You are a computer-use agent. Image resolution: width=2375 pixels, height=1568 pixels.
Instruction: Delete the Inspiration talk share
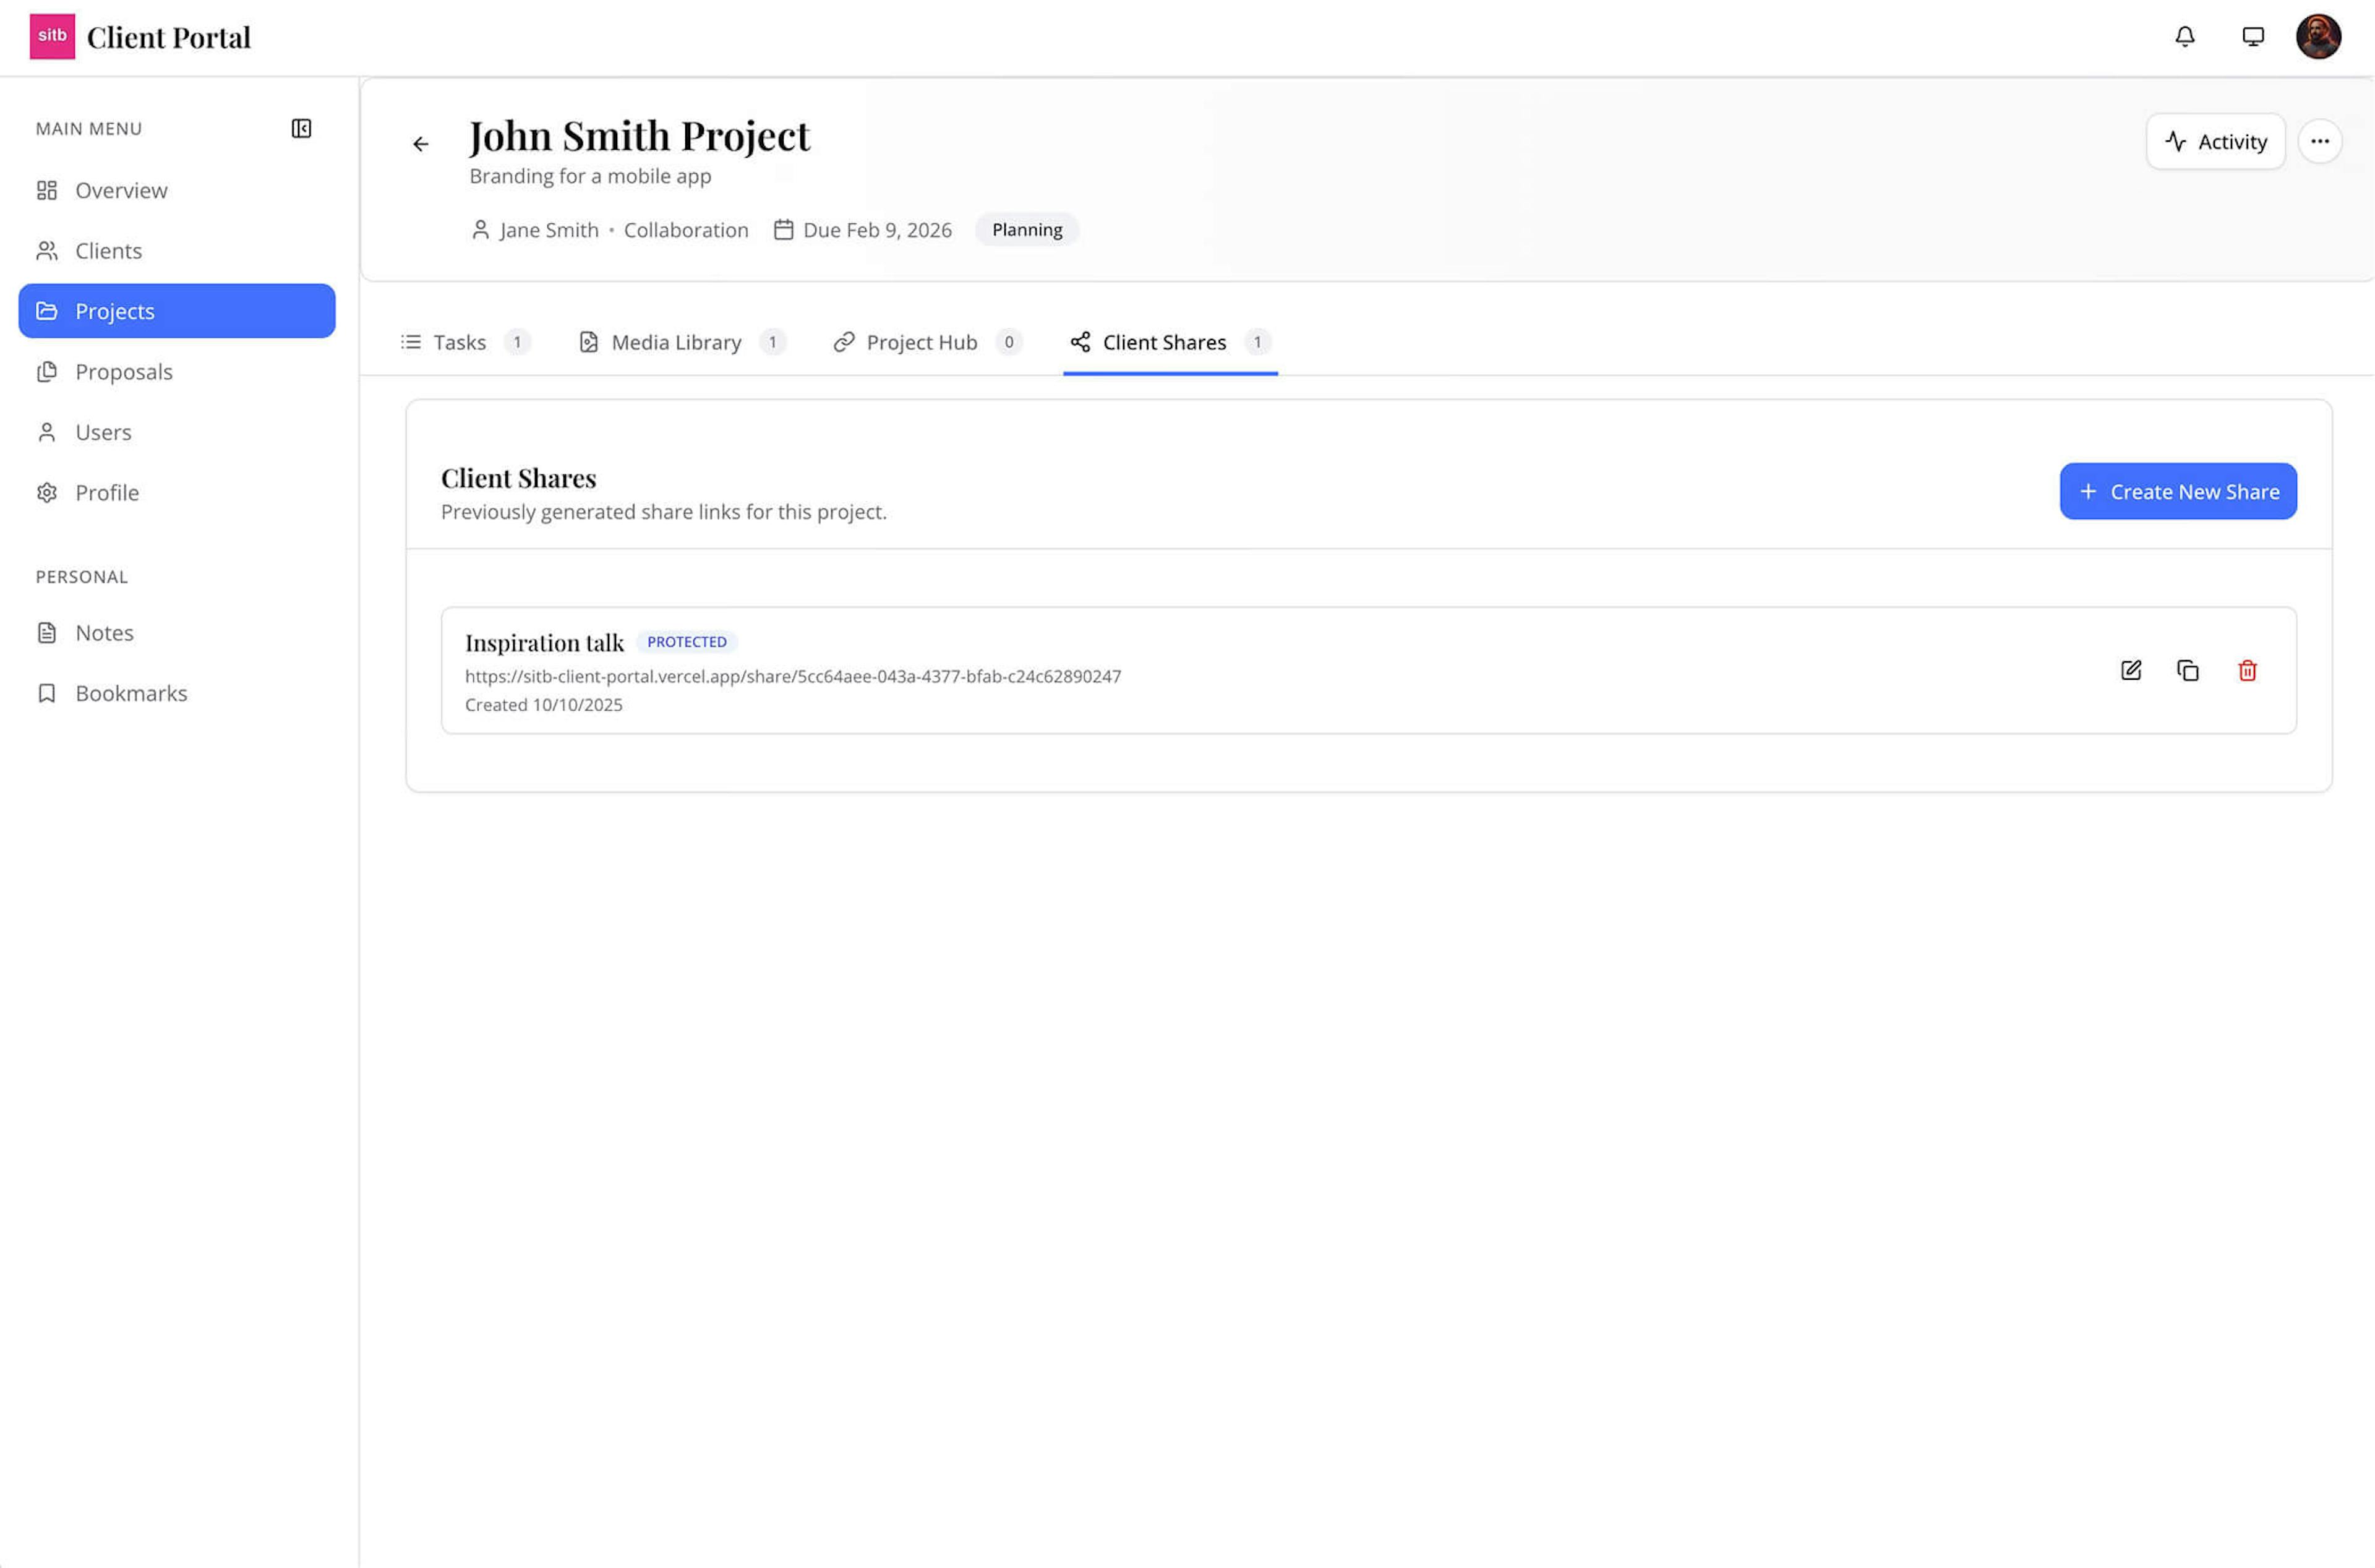[2247, 671]
